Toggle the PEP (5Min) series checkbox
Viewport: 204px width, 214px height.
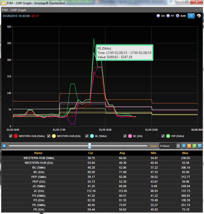(163, 136)
